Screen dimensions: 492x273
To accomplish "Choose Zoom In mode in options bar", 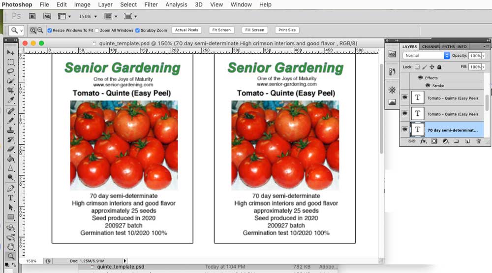I will coord(33,30).
